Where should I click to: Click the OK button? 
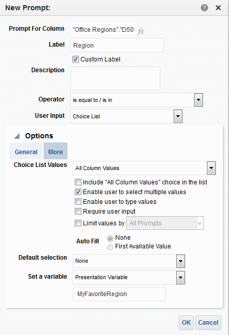[x=186, y=322]
